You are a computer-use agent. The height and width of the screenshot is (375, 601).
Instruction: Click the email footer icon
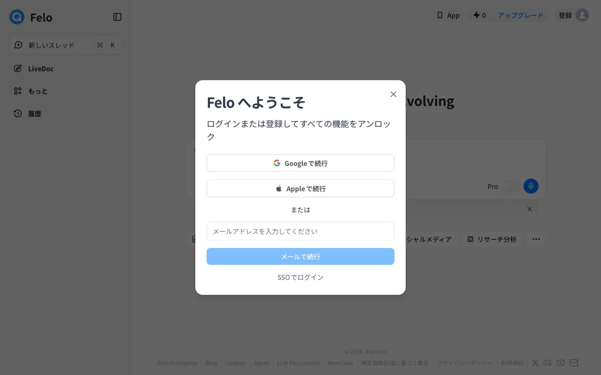573,363
